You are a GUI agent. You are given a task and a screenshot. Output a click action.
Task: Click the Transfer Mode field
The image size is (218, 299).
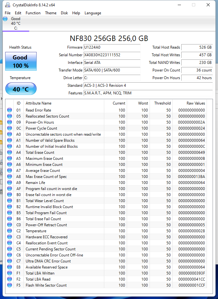[112, 70]
